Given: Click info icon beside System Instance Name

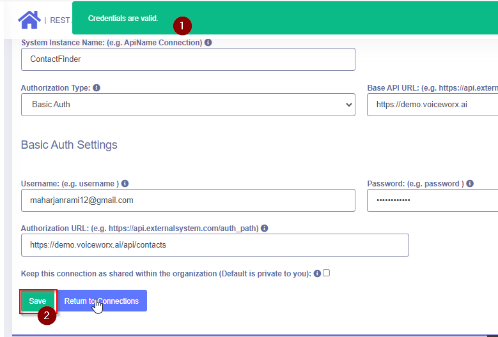Looking at the screenshot, I should pyautogui.click(x=208, y=43).
